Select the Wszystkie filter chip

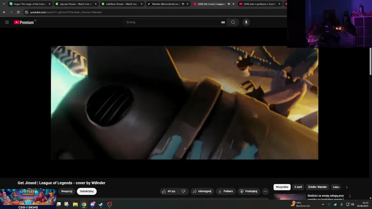pyautogui.click(x=282, y=187)
